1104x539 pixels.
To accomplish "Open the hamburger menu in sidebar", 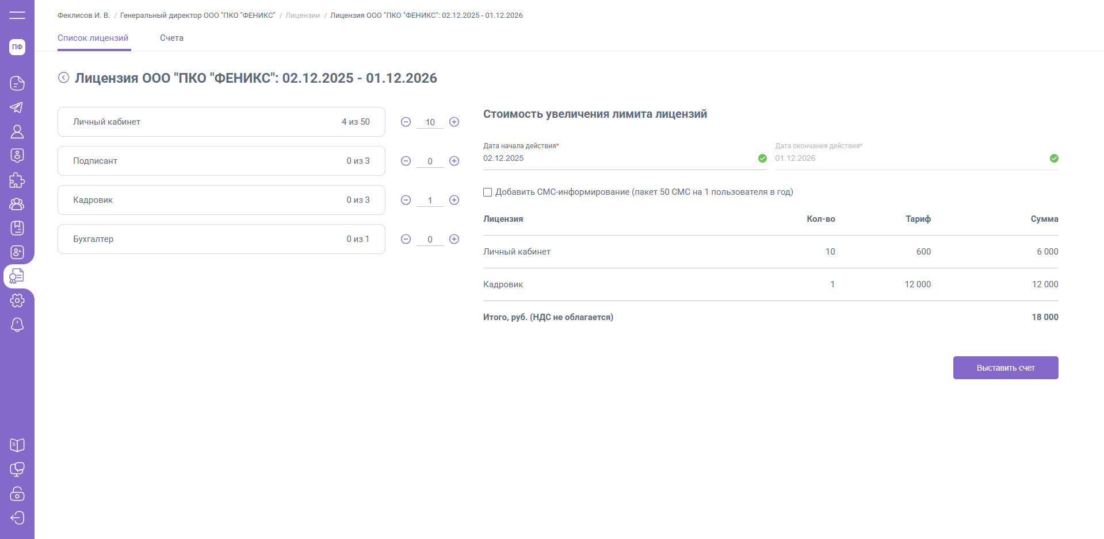I will (17, 15).
